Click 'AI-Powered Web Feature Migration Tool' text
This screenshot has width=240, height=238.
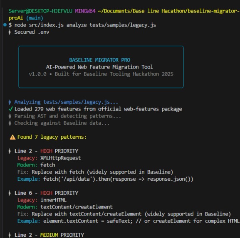pyautogui.click(x=99, y=67)
